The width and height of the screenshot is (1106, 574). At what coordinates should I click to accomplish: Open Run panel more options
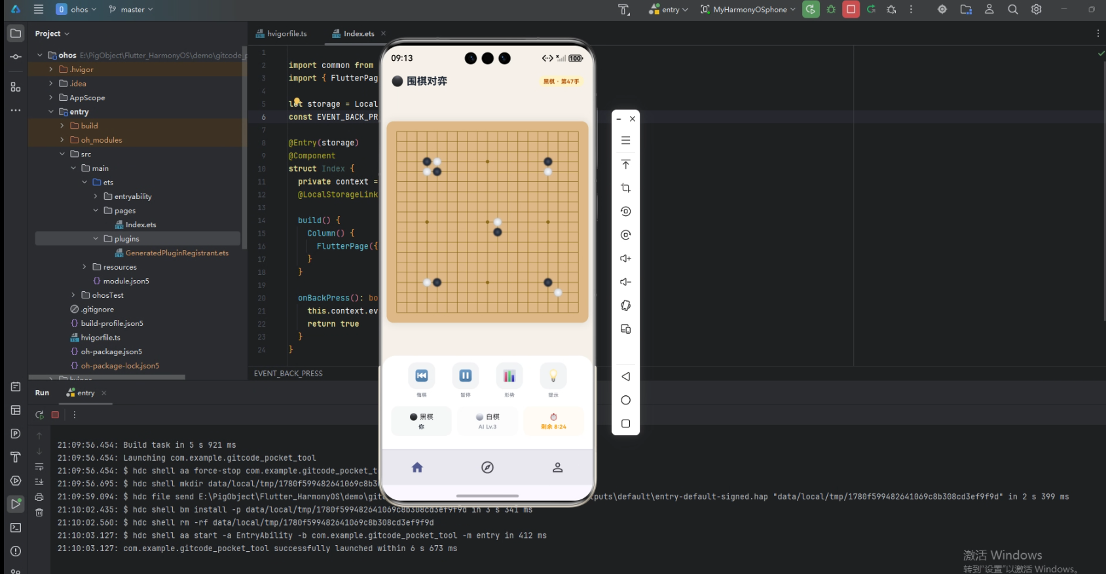(75, 415)
